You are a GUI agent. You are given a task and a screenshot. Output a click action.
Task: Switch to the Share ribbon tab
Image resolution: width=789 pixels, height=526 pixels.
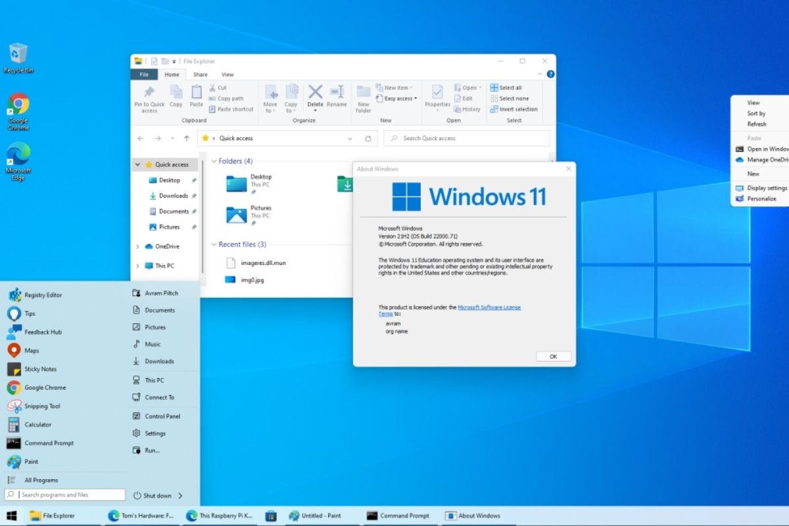click(200, 75)
